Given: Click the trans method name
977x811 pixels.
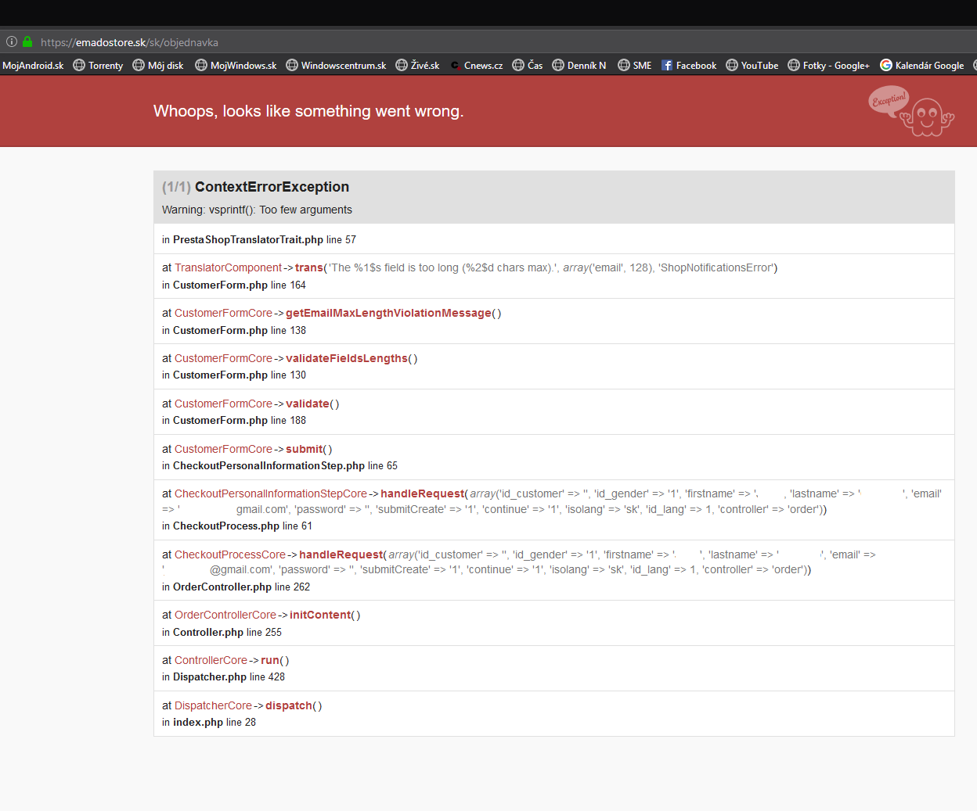Looking at the screenshot, I should pos(308,267).
